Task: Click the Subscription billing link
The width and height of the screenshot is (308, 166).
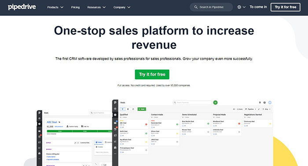Action: pyautogui.click(x=51, y=157)
